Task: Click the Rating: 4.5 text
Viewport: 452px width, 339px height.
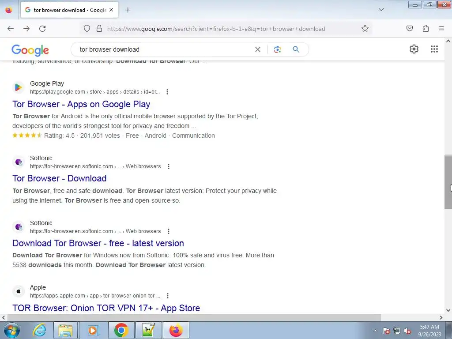Action: tap(59, 136)
